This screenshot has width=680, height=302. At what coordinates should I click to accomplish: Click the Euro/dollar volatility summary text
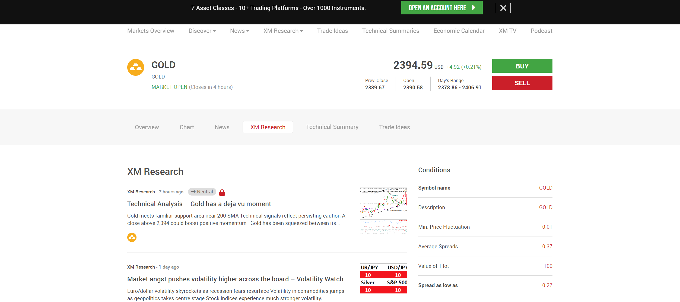[x=236, y=295]
